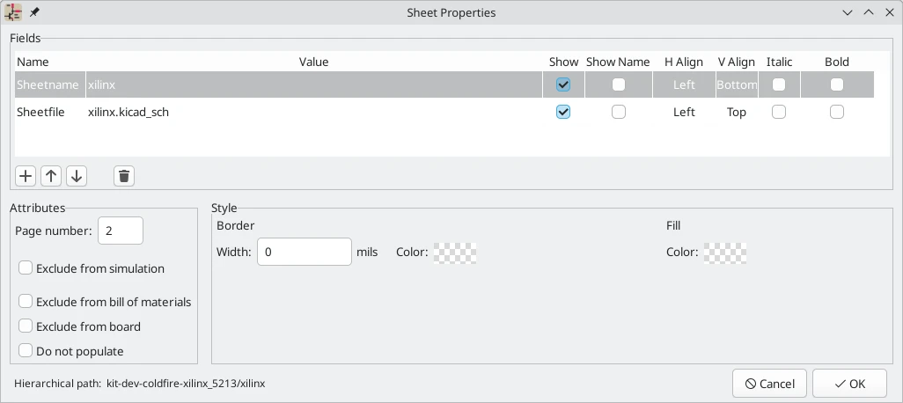Image resolution: width=903 pixels, height=403 pixels.
Task: Move selected field down with arrow icon
Action: [77, 176]
